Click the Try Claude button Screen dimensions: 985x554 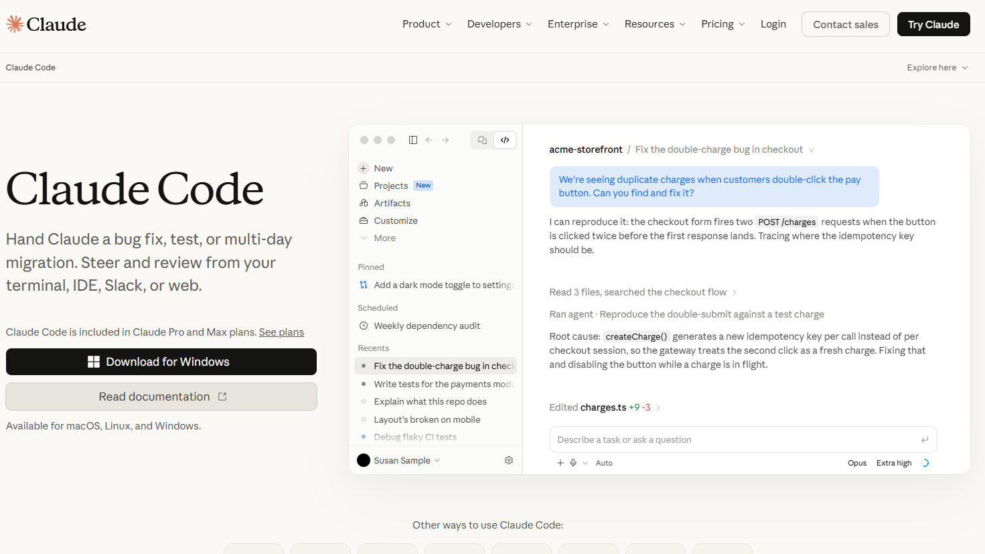tap(933, 24)
